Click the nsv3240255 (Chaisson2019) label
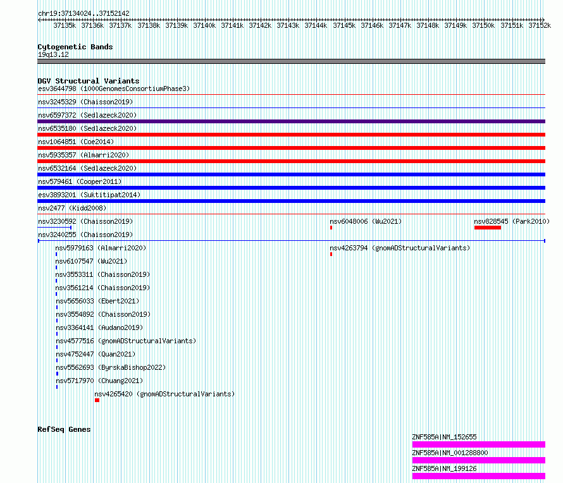563x483 pixels. [85, 235]
